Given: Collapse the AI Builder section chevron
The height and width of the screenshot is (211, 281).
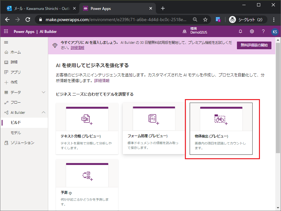Looking at the screenshot, I should [43, 112].
